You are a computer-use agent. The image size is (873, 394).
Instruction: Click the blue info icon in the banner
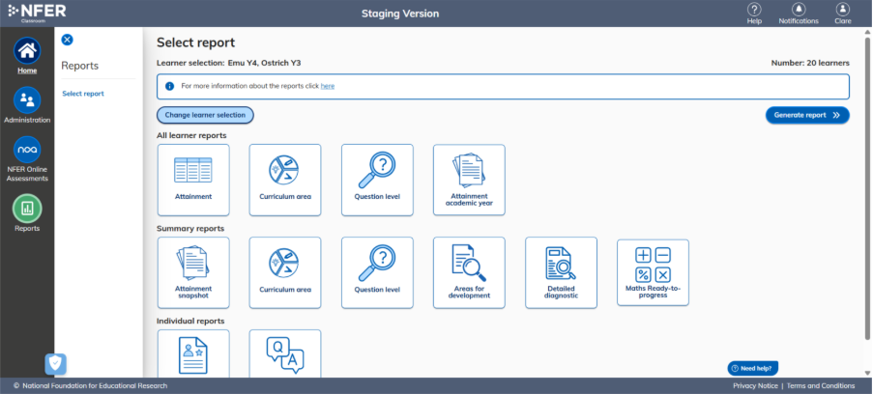point(170,86)
